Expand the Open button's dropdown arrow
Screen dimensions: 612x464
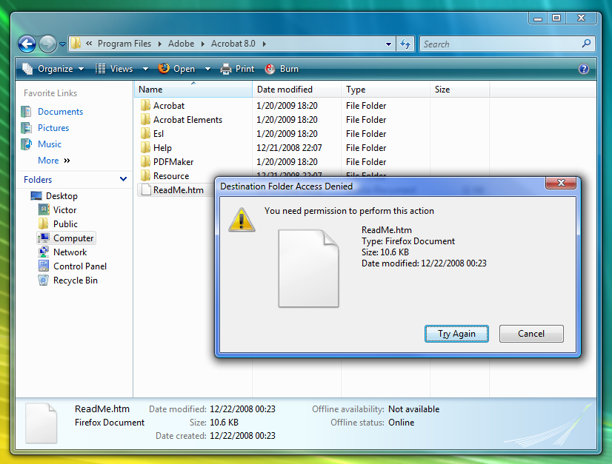click(x=207, y=69)
